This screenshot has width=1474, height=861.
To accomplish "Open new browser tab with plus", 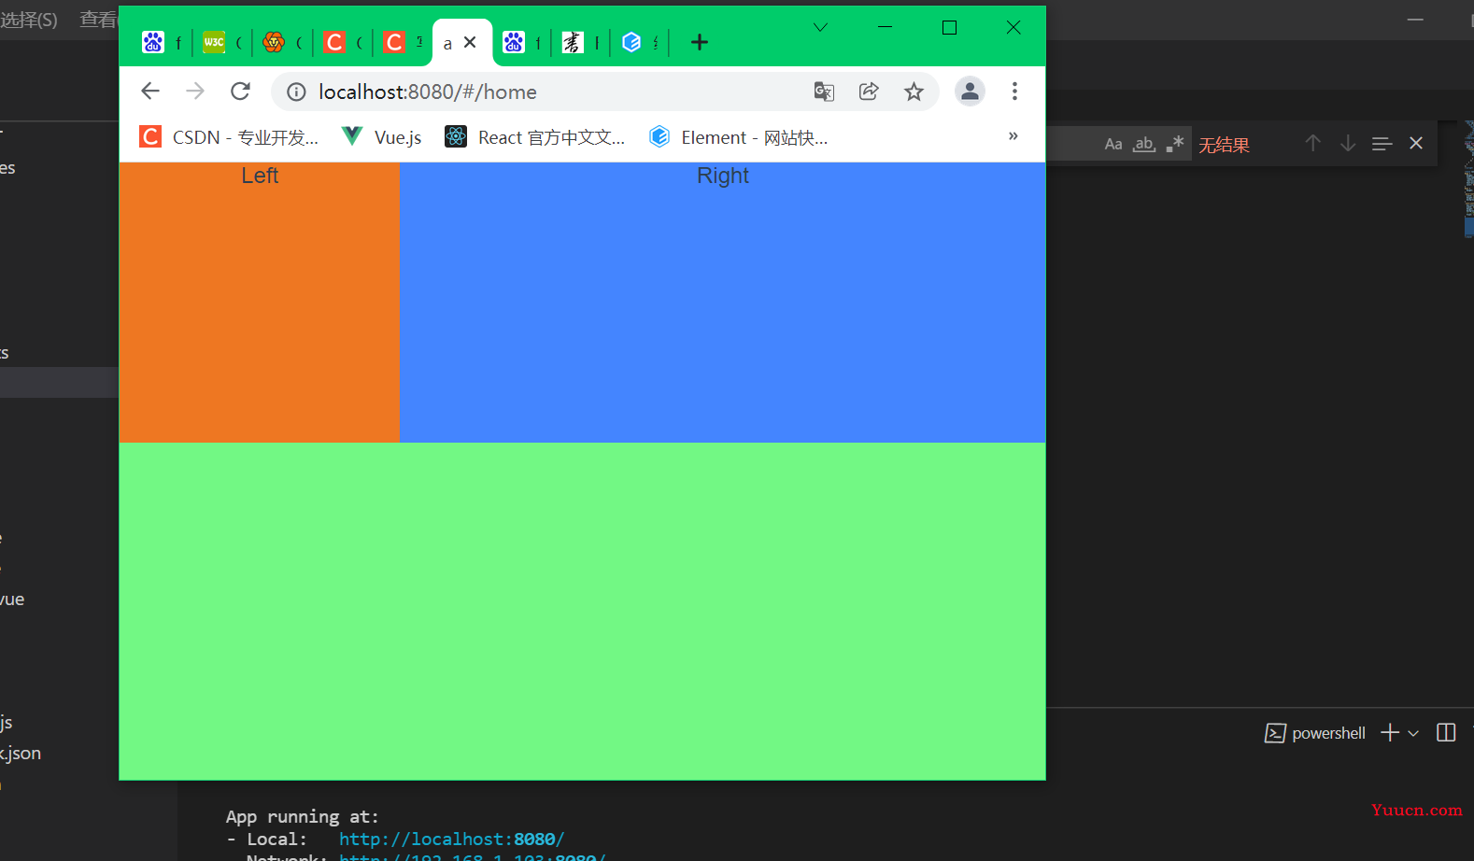I will click(x=700, y=42).
